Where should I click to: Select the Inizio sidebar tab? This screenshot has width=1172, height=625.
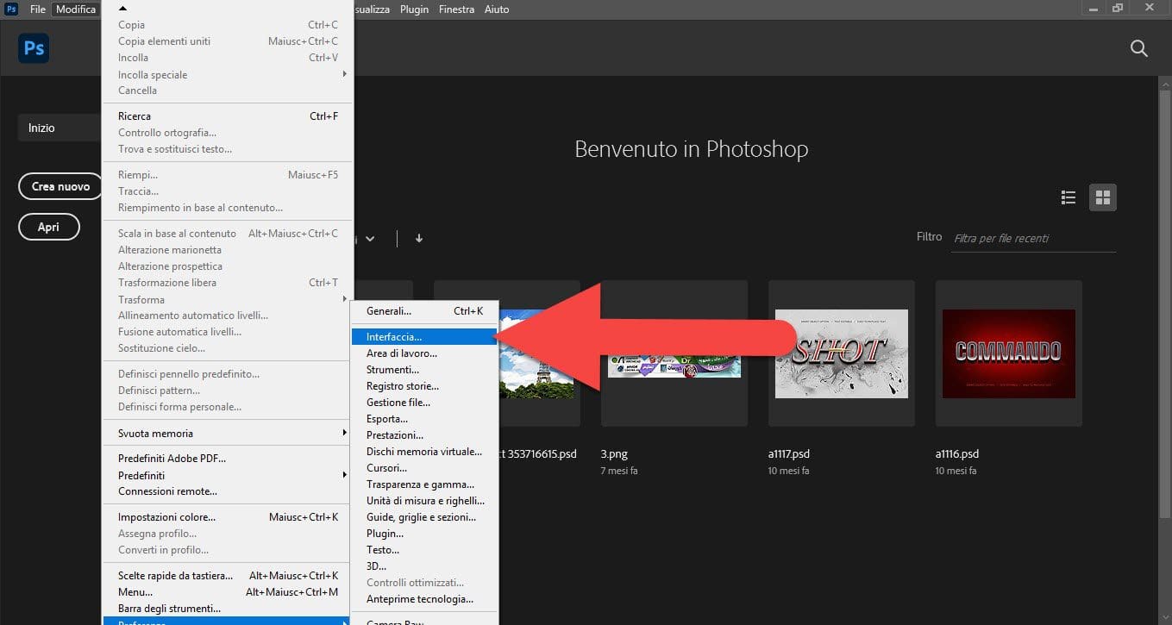60,128
